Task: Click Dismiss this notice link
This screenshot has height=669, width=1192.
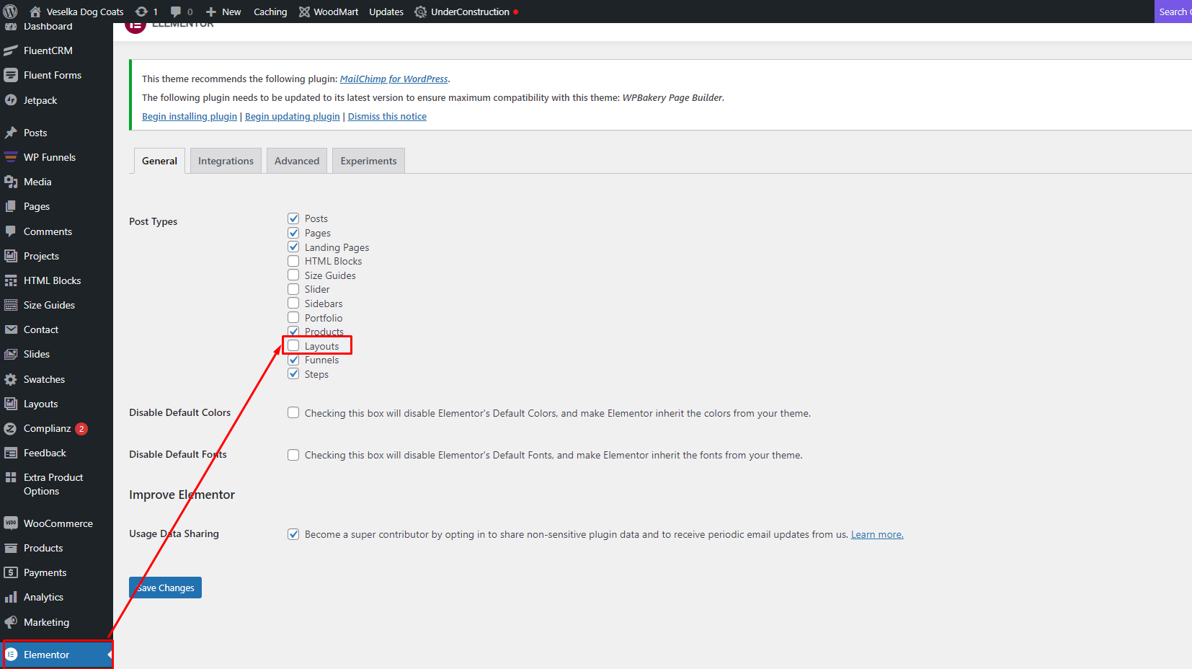Action: 387,116
